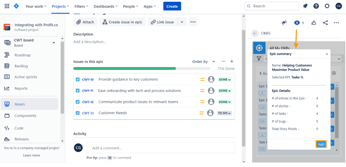346x167 pixels.
Task: Open DONE status dropdown for CWT-11
Action: click(x=225, y=91)
